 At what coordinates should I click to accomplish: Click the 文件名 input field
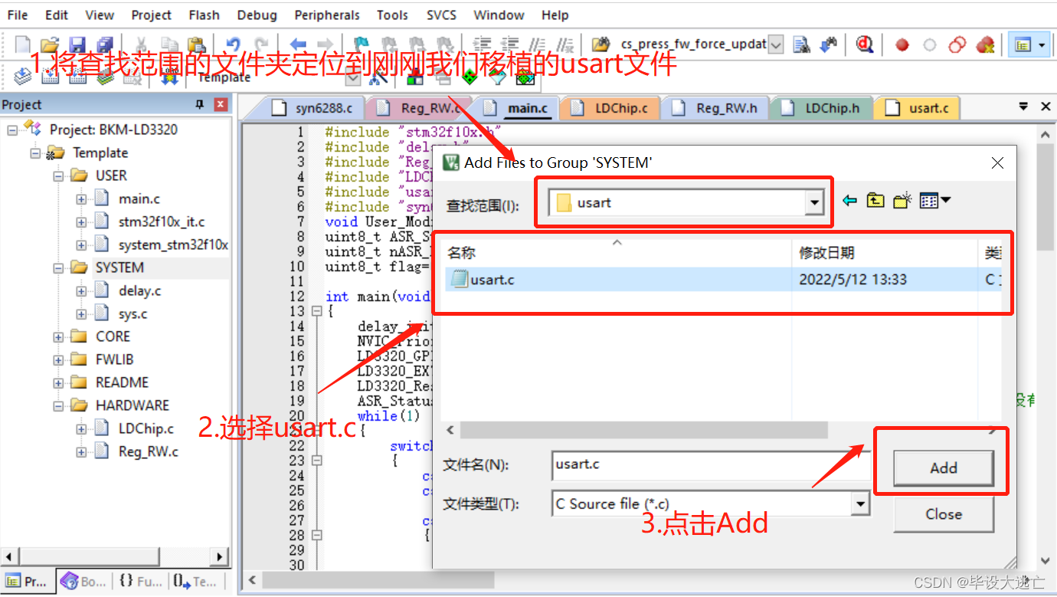tap(711, 465)
